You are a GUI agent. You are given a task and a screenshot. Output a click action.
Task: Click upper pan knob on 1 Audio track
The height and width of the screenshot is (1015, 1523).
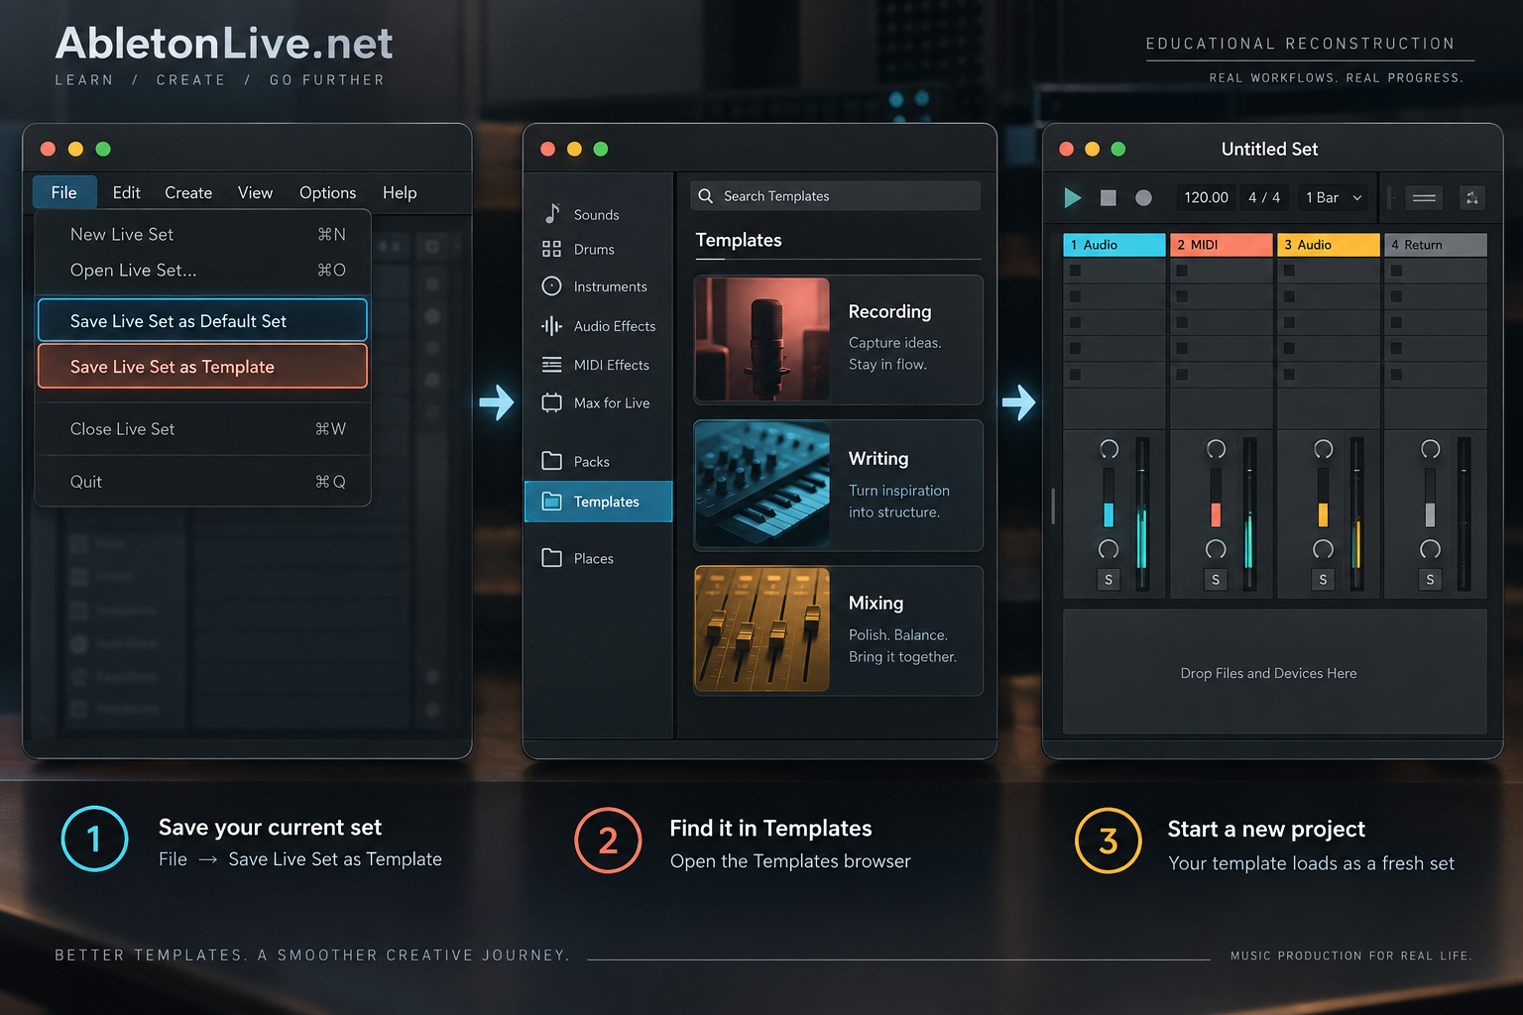point(1109,449)
